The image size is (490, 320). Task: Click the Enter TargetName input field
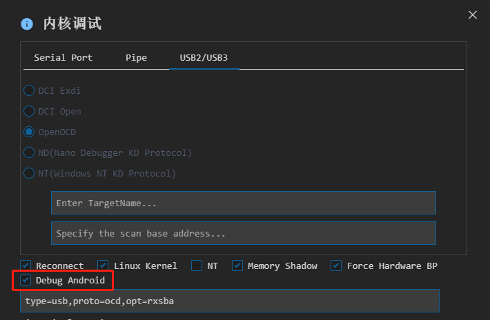pos(244,203)
